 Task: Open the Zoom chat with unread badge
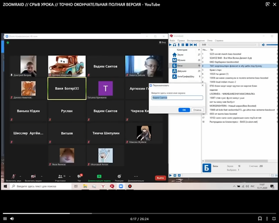[x=80, y=177]
